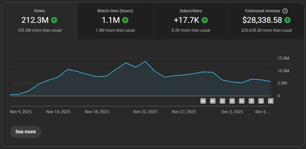Click the See more button

26,132
